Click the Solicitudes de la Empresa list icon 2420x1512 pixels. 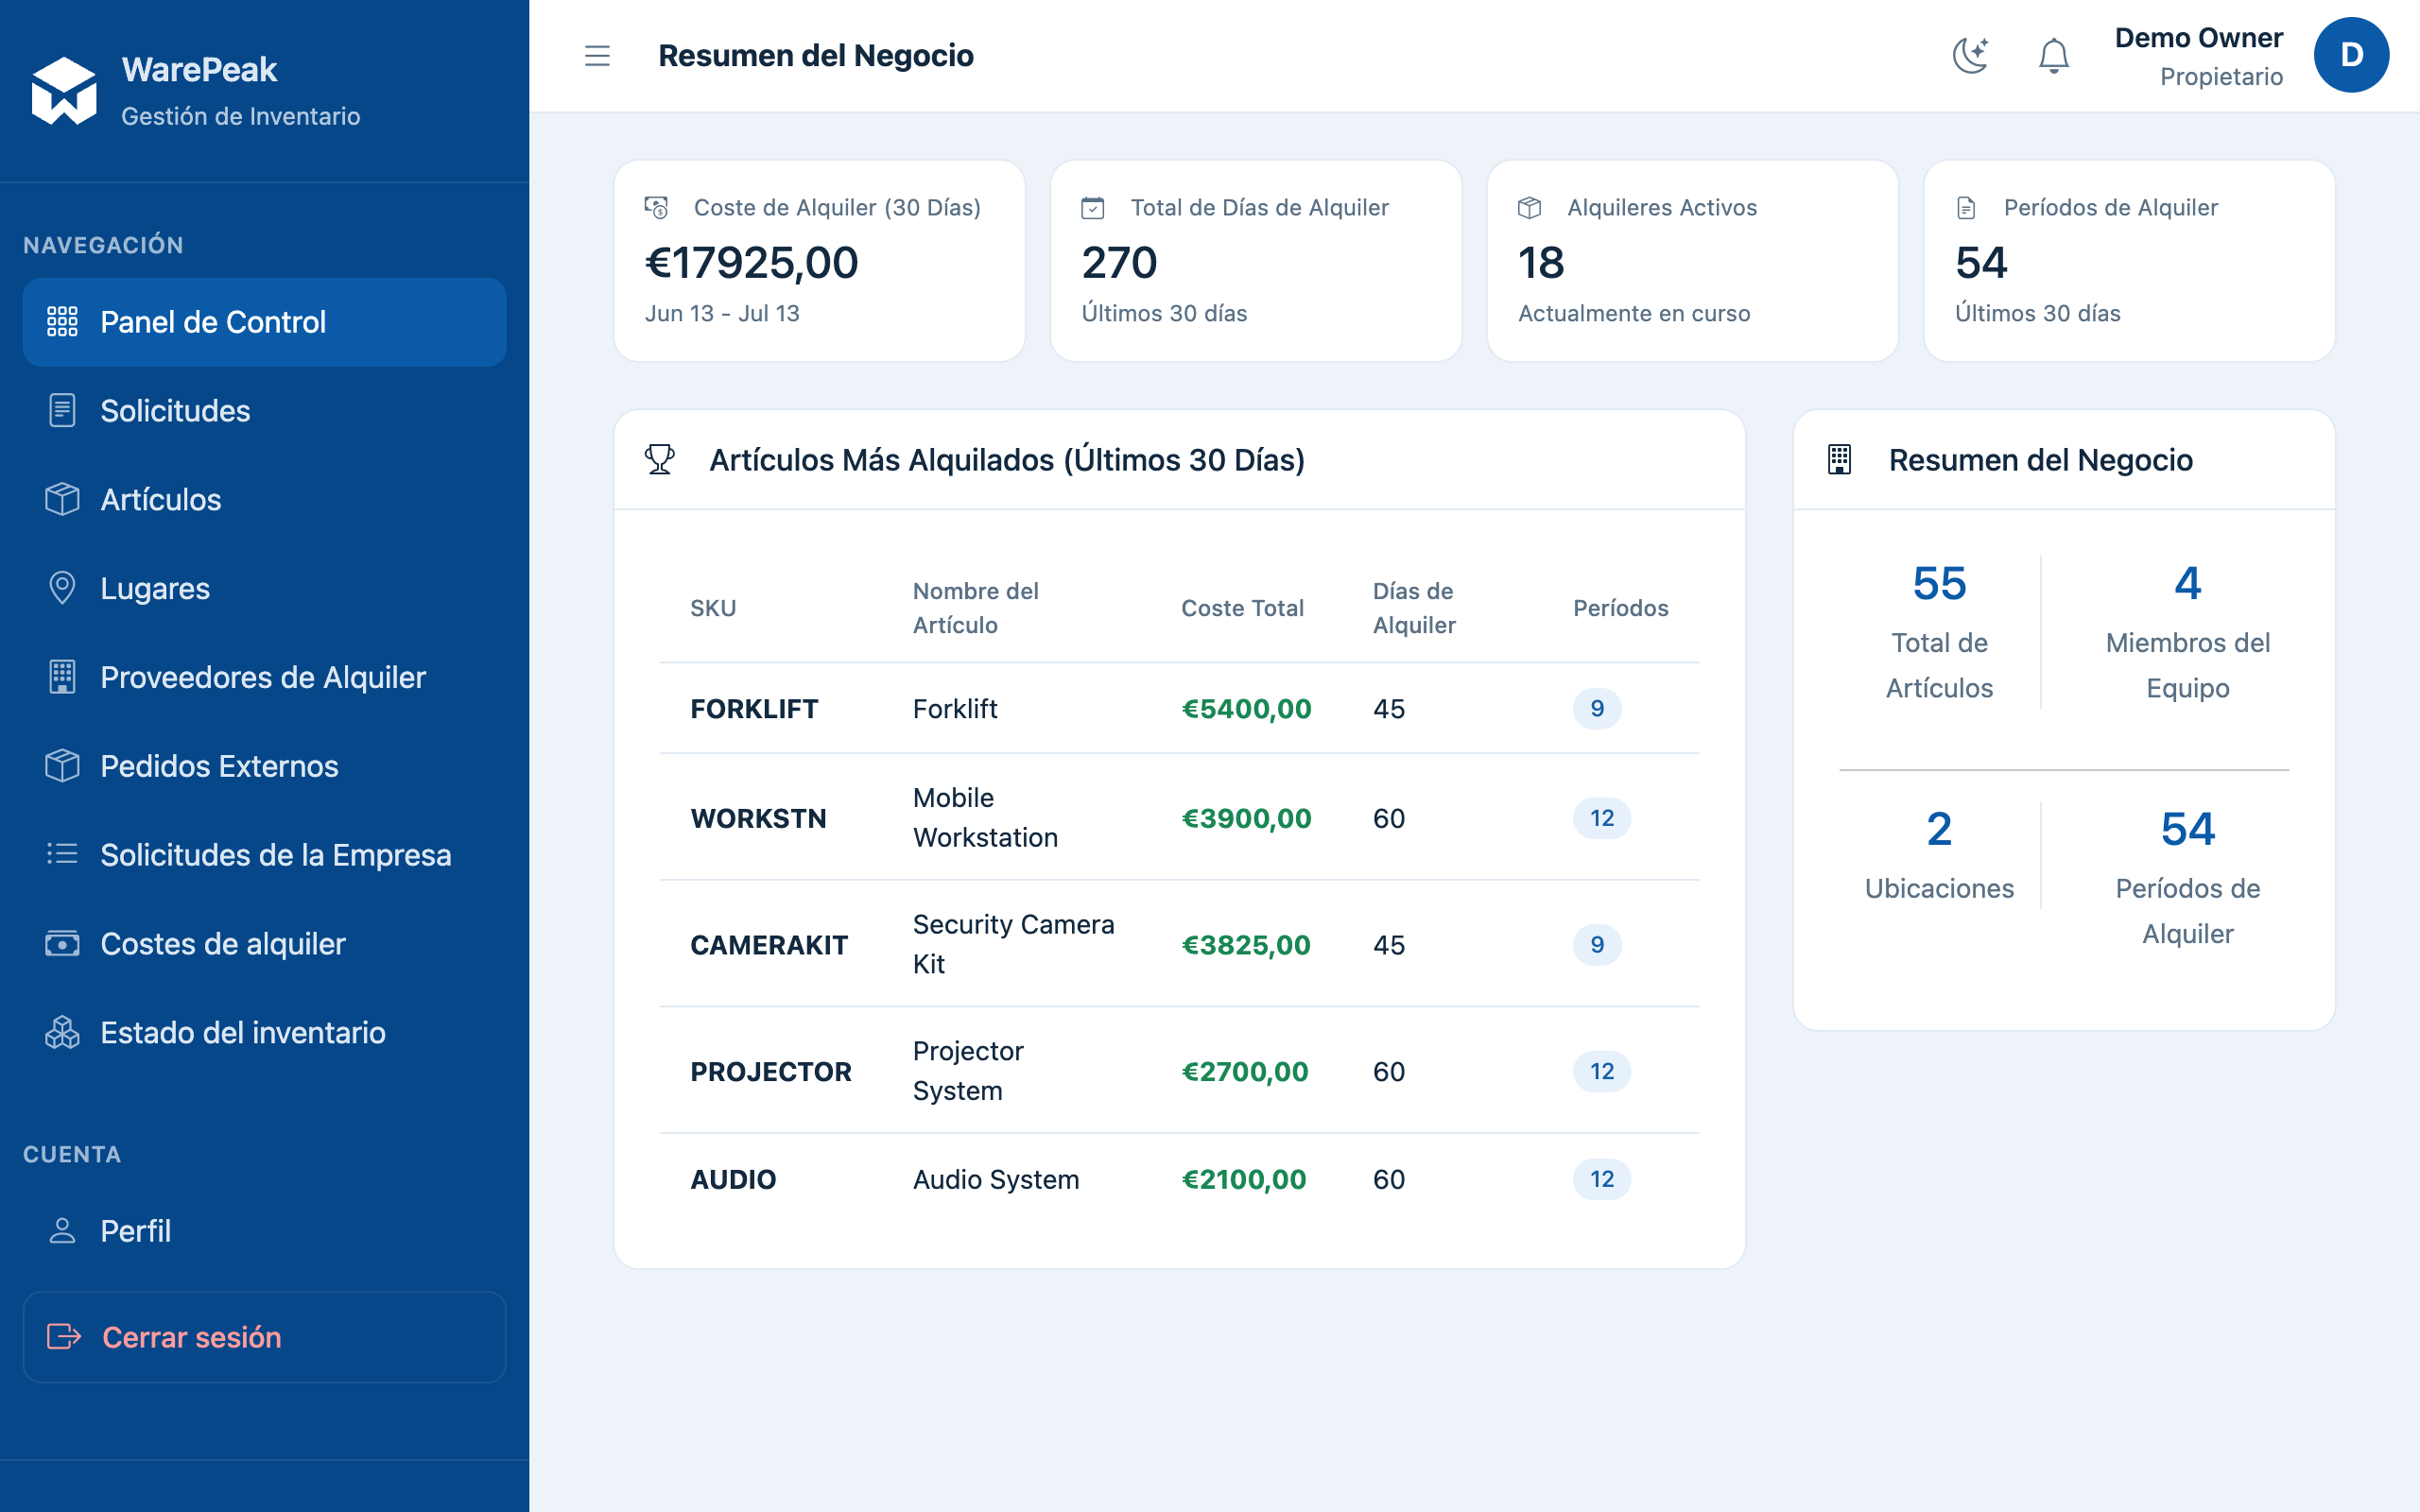coord(62,854)
